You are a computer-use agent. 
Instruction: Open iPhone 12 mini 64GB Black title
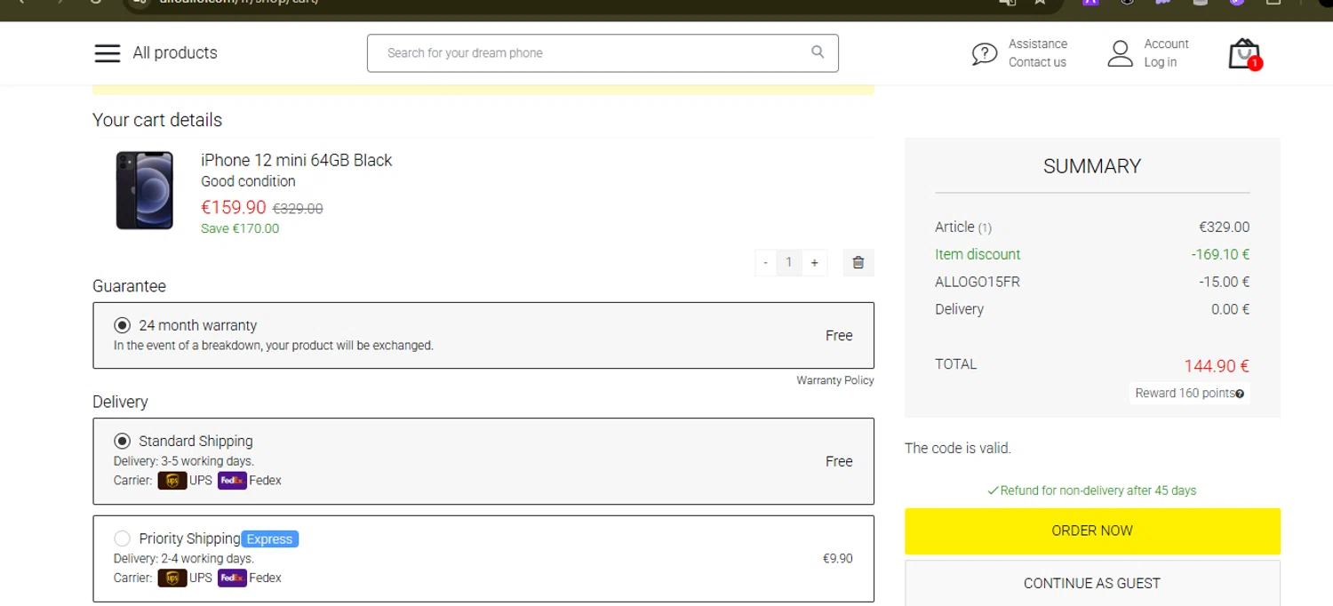point(296,160)
